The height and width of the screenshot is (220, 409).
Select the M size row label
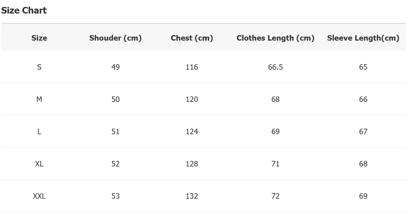pos(39,99)
